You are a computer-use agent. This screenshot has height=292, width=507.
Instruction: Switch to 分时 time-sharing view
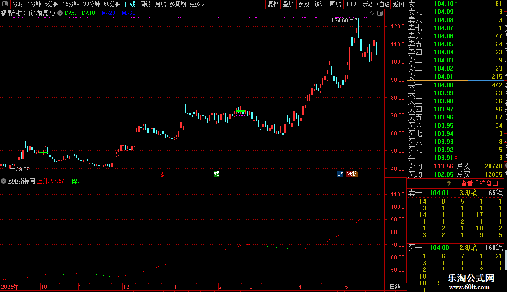click(18, 4)
